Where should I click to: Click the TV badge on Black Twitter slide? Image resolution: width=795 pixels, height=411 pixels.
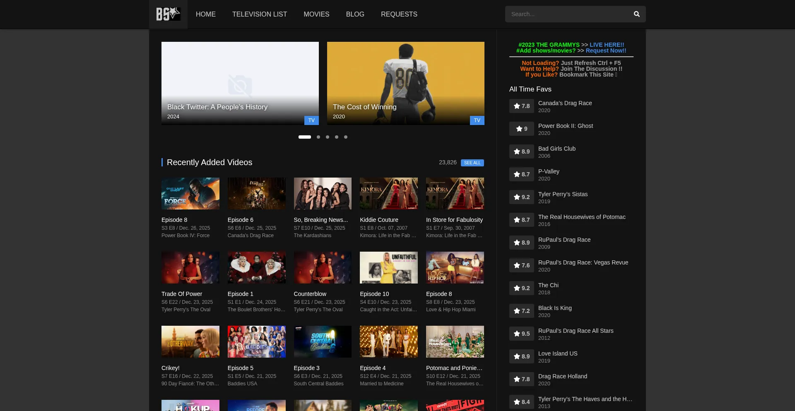click(x=311, y=120)
